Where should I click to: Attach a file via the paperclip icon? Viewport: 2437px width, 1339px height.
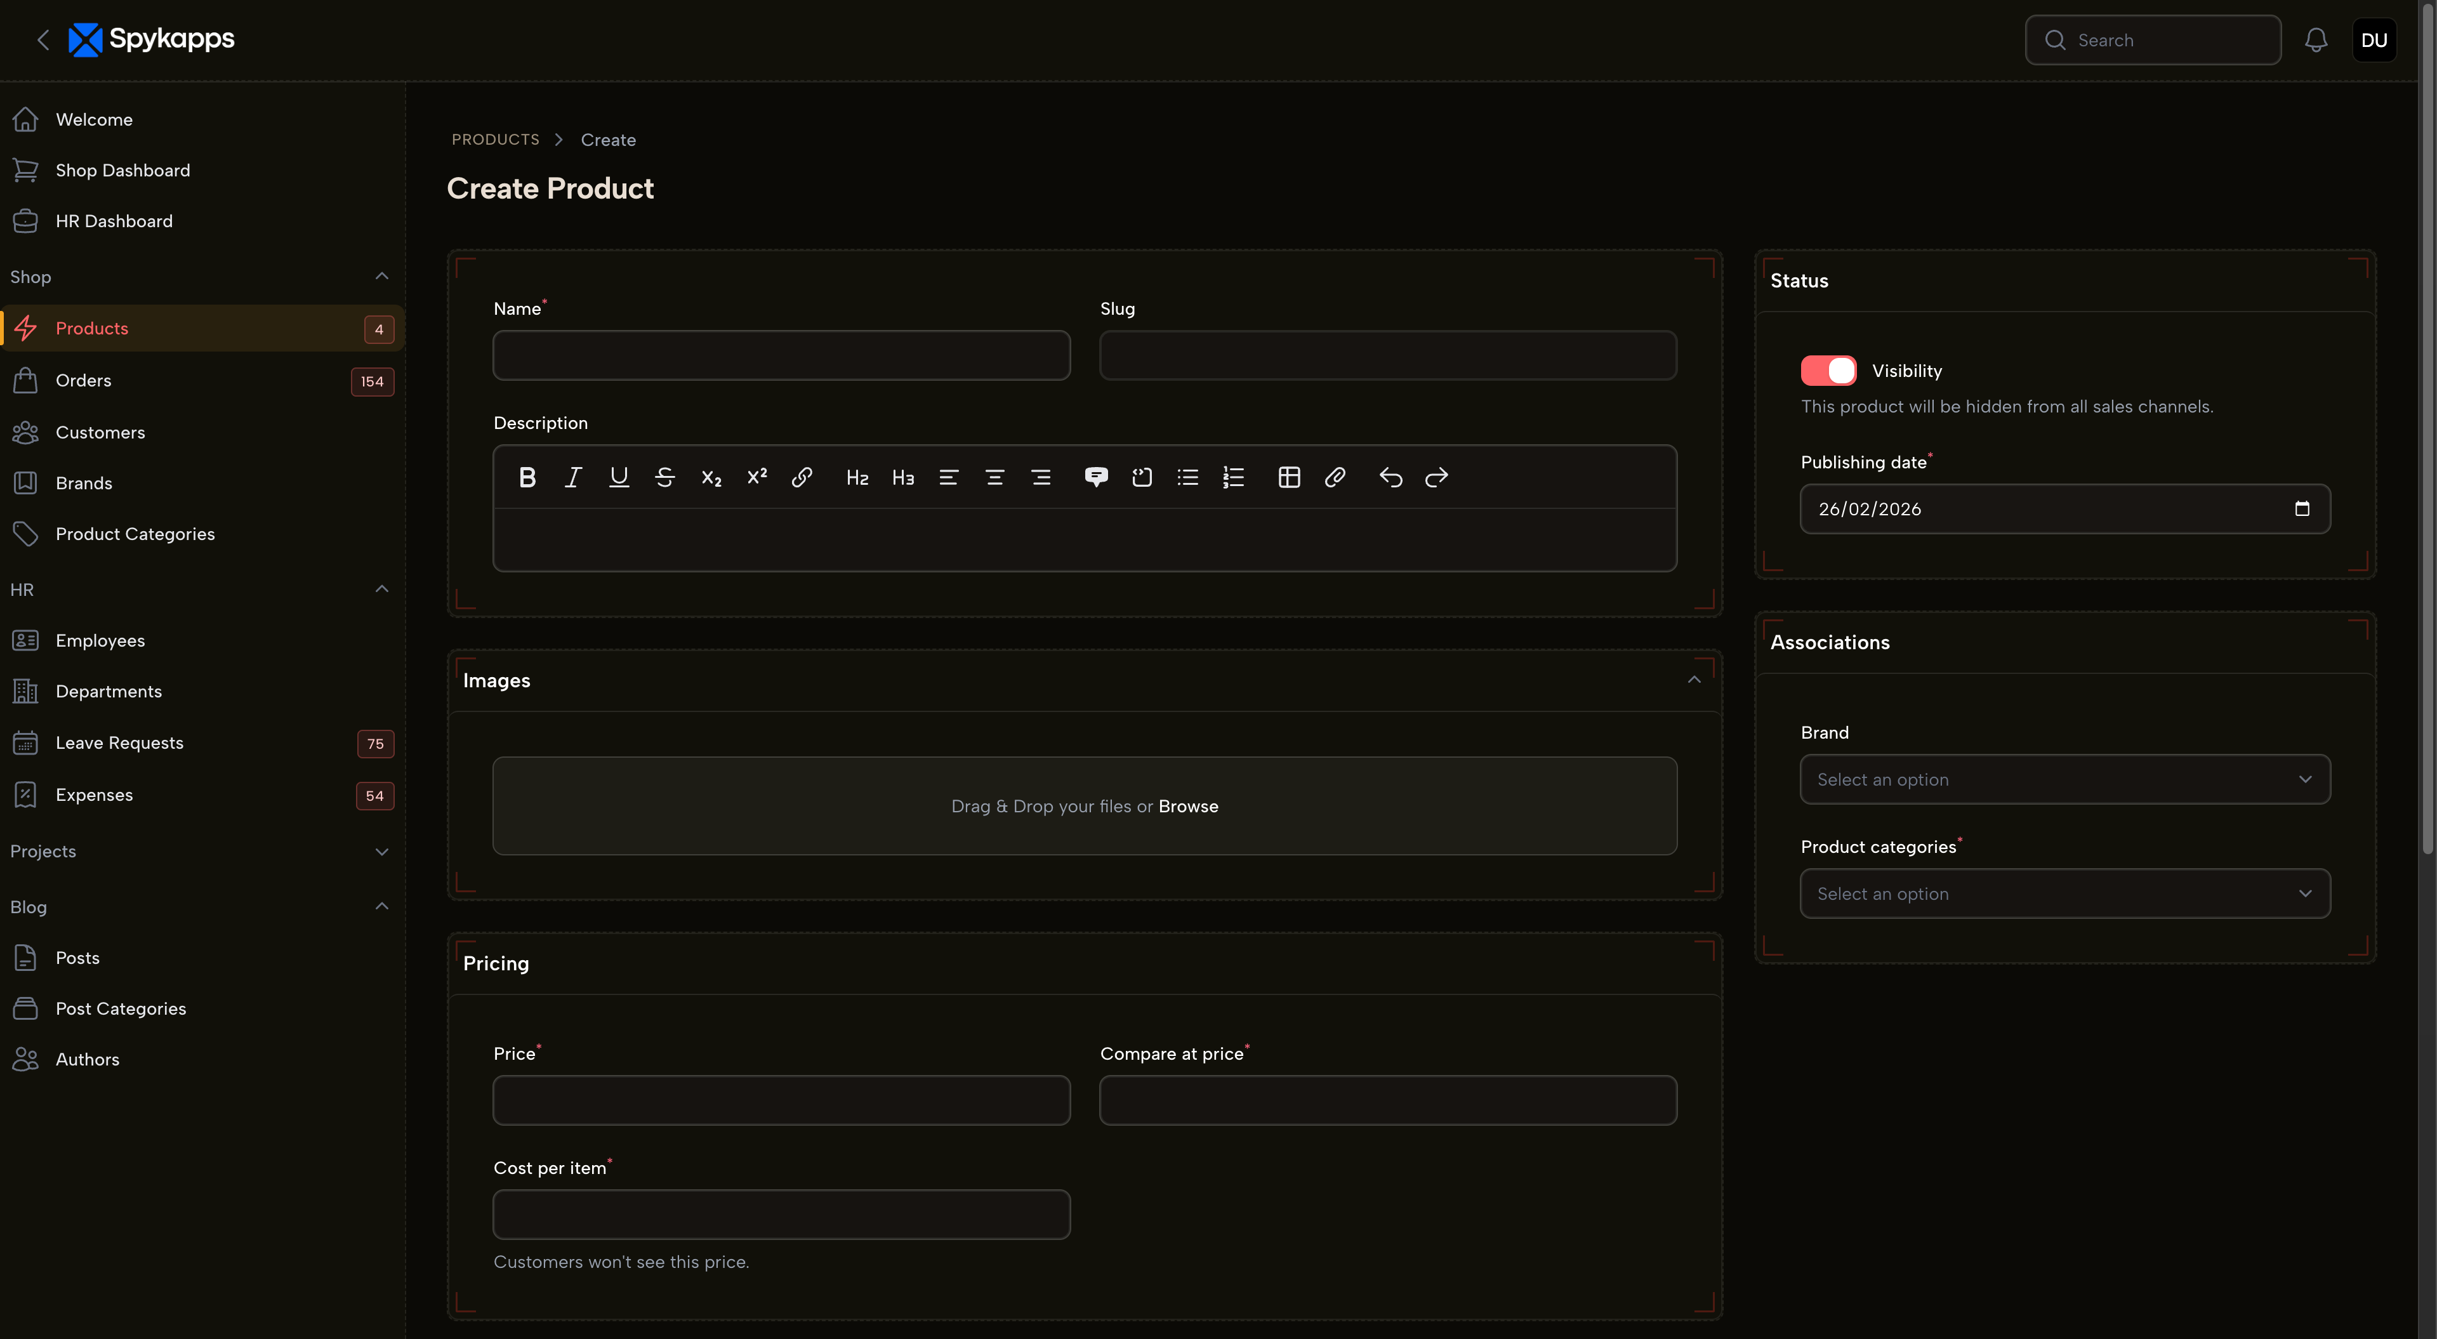coord(1335,477)
